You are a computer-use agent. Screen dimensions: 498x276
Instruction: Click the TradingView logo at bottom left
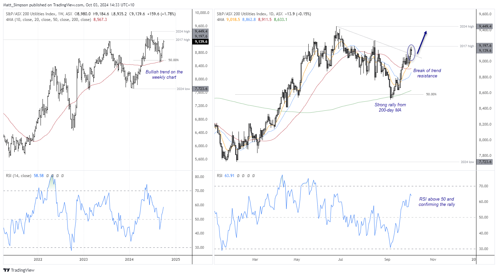[19, 270]
